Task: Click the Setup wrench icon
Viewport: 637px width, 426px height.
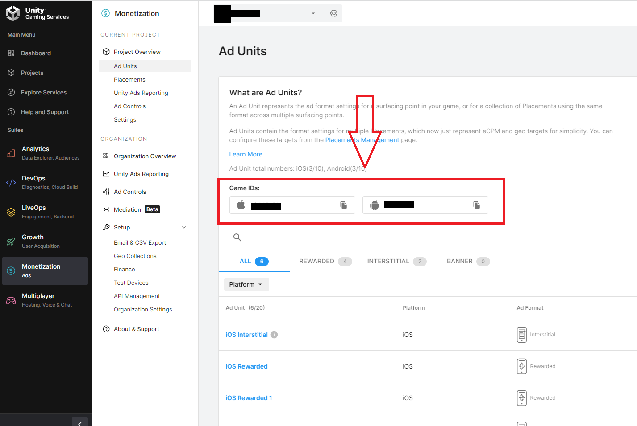Action: pyautogui.click(x=106, y=227)
